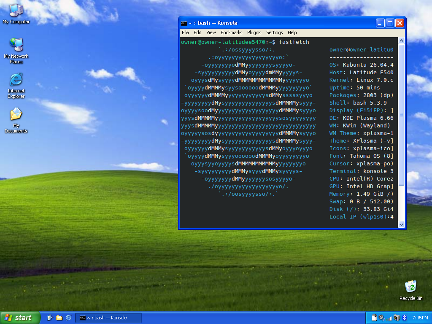Click the Konsole scrollbar up arrow
Viewport: 432px width, 324px height.
pos(401,41)
